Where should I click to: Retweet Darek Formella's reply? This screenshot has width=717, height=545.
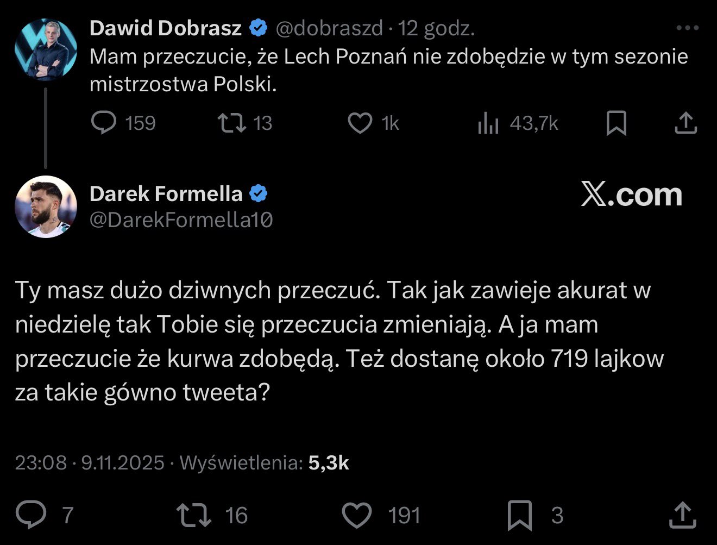coord(194,514)
